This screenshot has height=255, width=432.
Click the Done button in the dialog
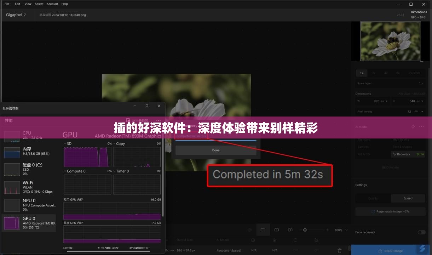tap(216, 150)
